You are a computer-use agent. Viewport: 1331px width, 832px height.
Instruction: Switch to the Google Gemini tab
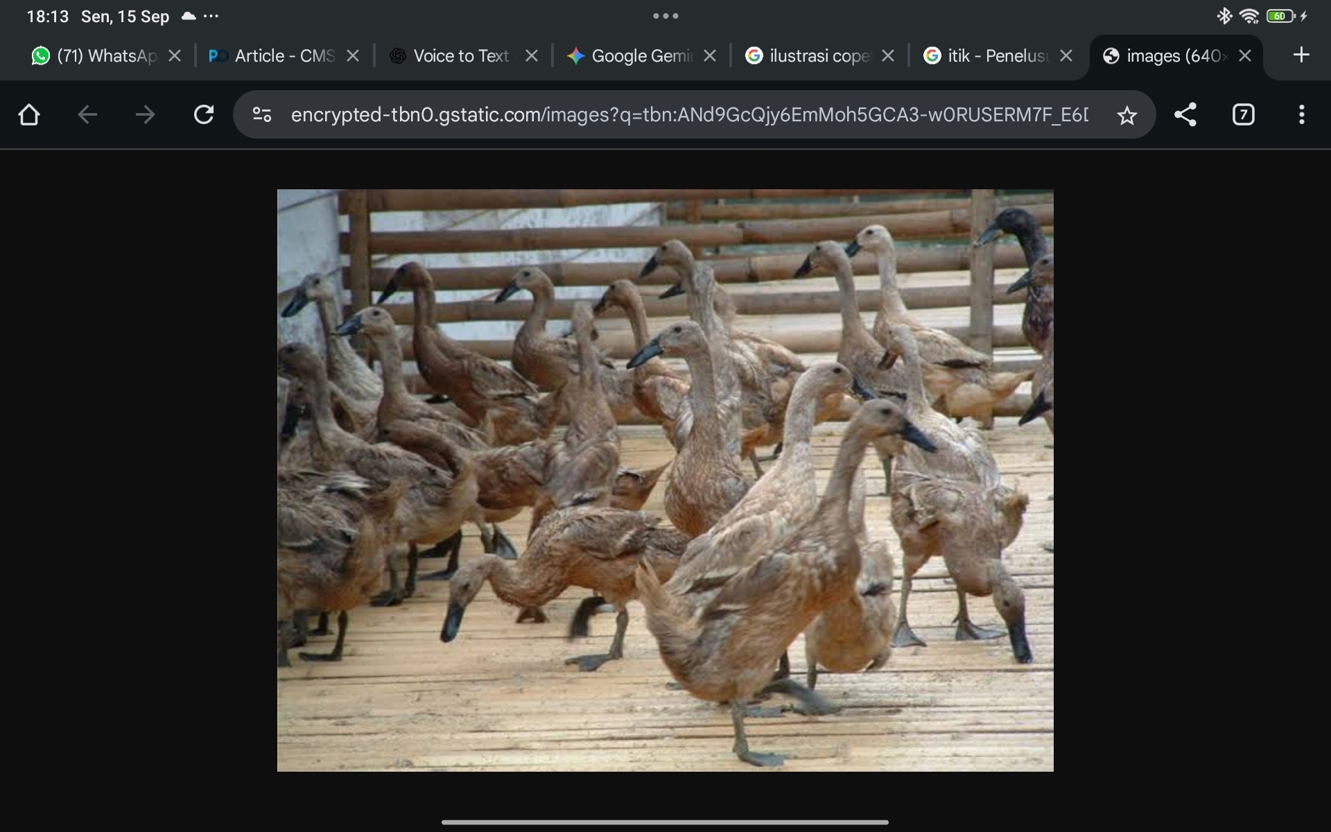pos(634,56)
